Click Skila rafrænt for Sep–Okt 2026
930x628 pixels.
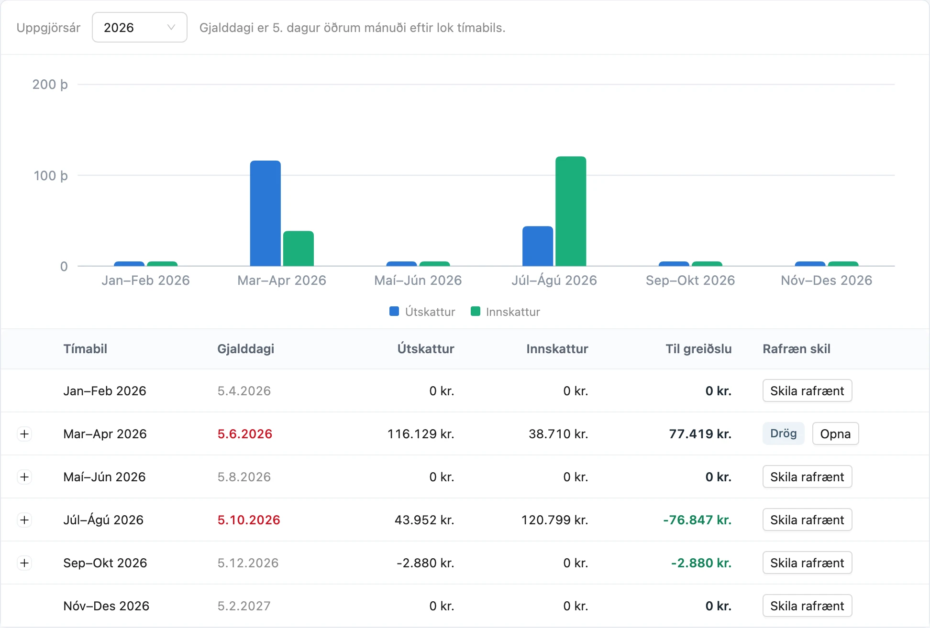pos(807,563)
